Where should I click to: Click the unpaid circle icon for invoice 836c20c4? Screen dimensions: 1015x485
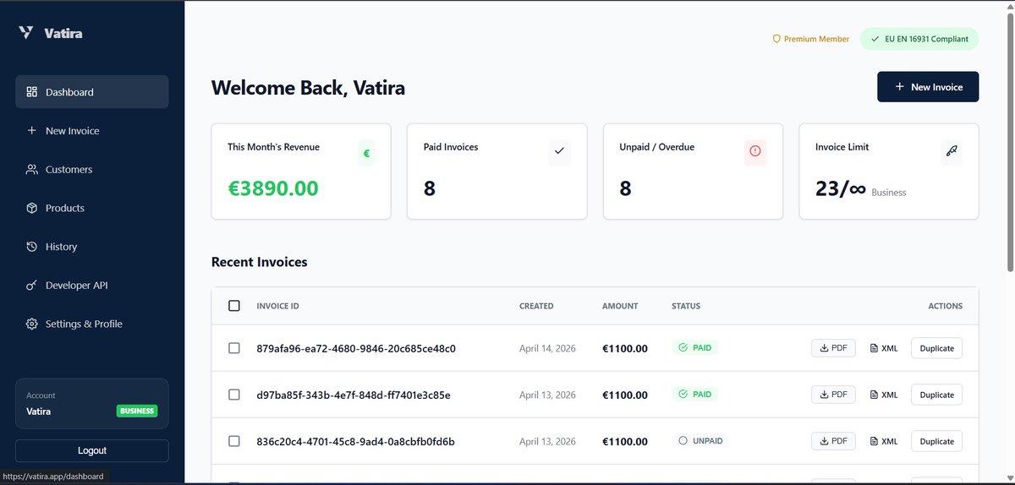click(x=683, y=440)
